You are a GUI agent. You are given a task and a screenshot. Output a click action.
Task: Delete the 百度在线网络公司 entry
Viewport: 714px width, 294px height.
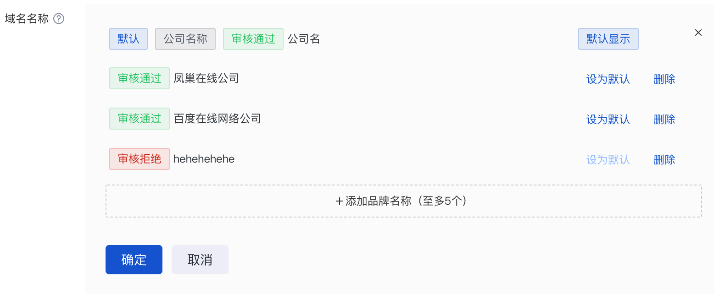pyautogui.click(x=664, y=120)
